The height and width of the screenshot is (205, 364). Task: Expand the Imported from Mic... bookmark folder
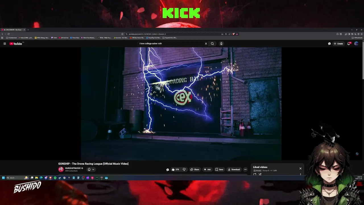coord(169,38)
